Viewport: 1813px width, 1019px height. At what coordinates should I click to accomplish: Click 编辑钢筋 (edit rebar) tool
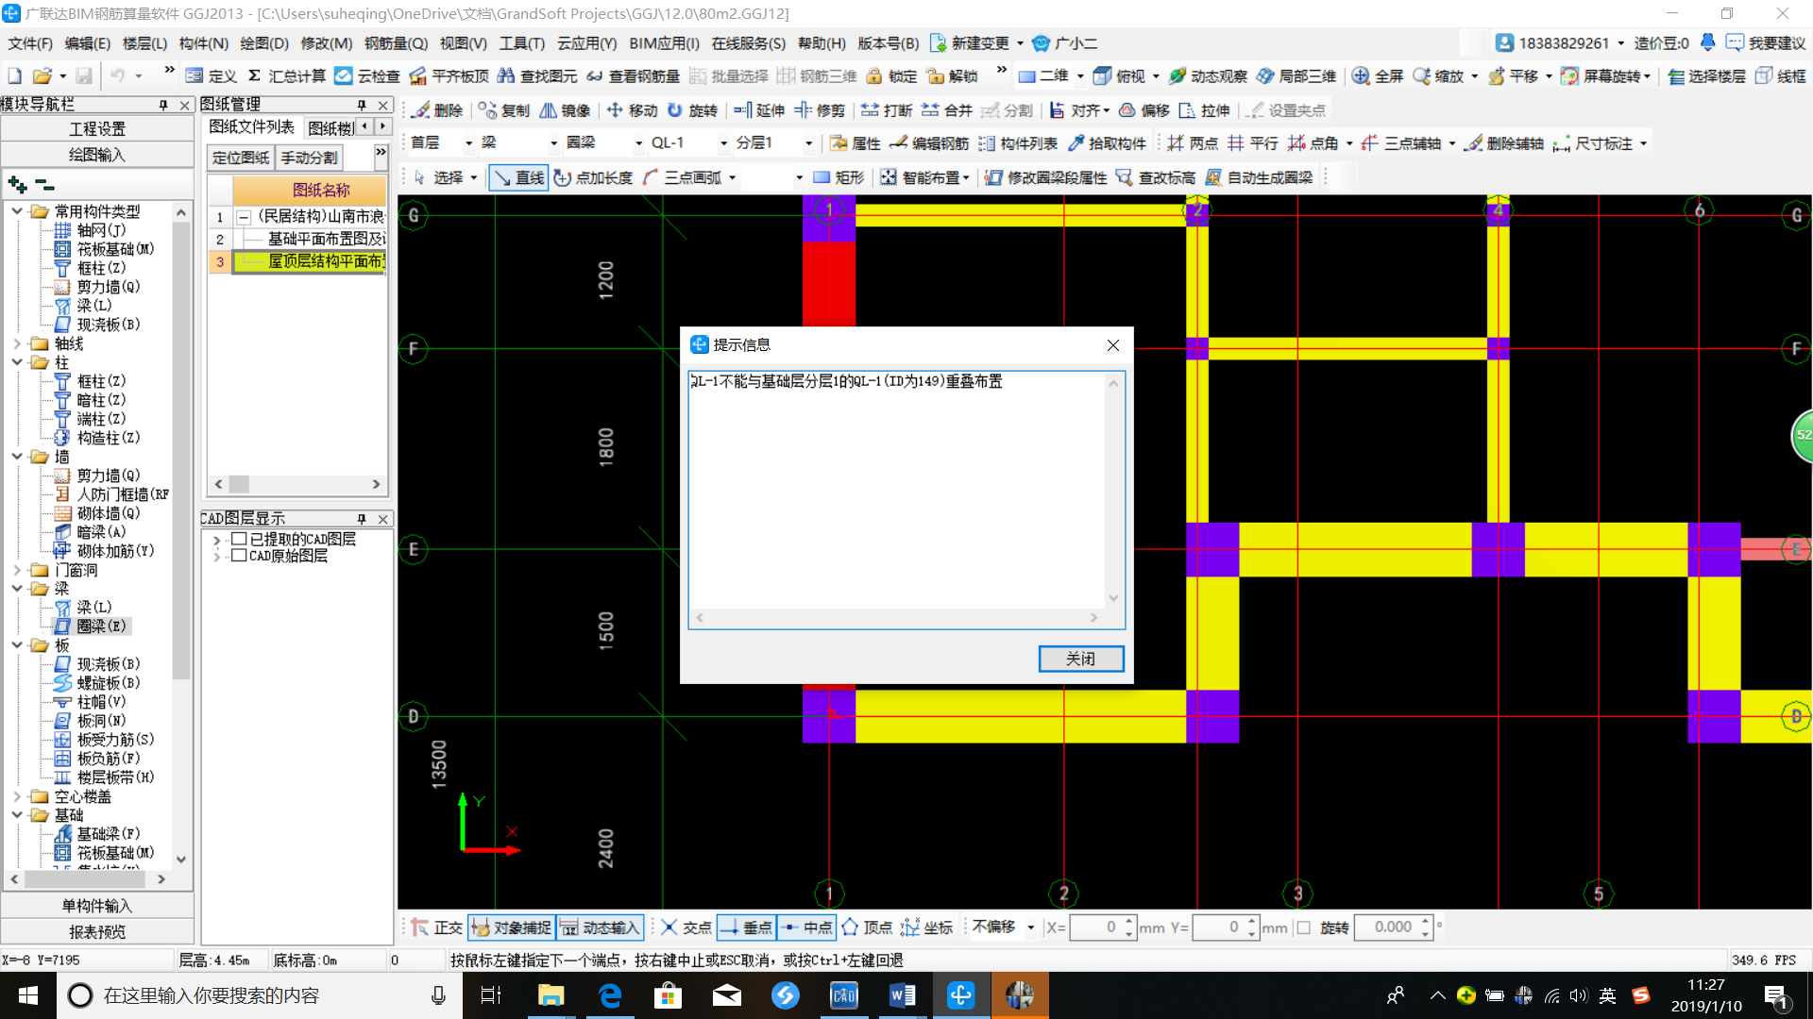930,143
